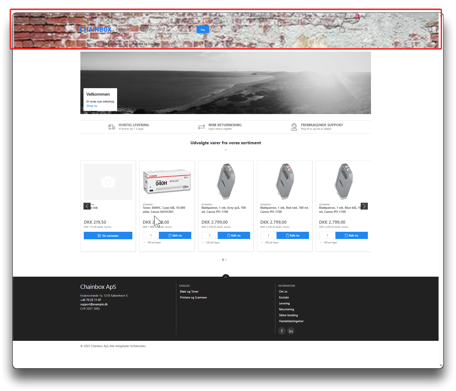The width and height of the screenshot is (456, 391).
Task: Click the previous arrow on the product carousel
Action: pos(87,206)
